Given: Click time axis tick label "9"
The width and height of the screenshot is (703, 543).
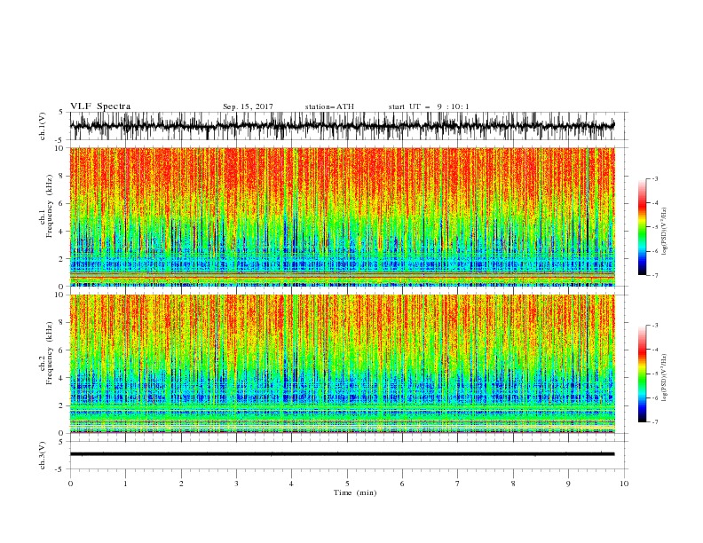Looking at the screenshot, I should (568, 484).
